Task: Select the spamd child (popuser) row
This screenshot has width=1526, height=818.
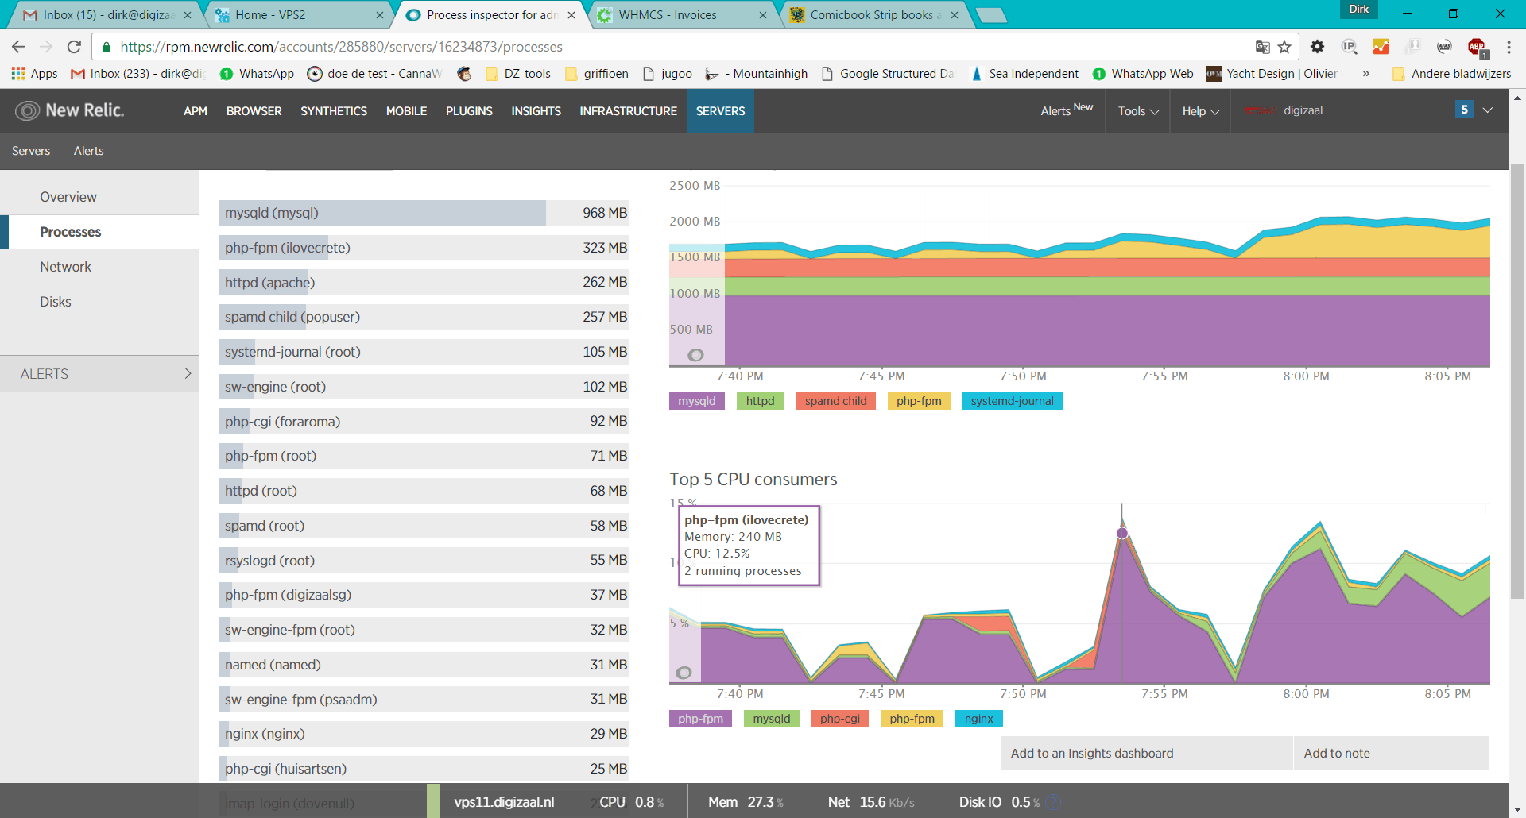Action: 424,317
